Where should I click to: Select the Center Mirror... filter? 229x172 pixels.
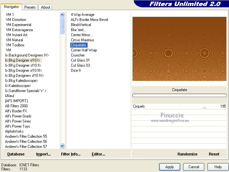82,35
